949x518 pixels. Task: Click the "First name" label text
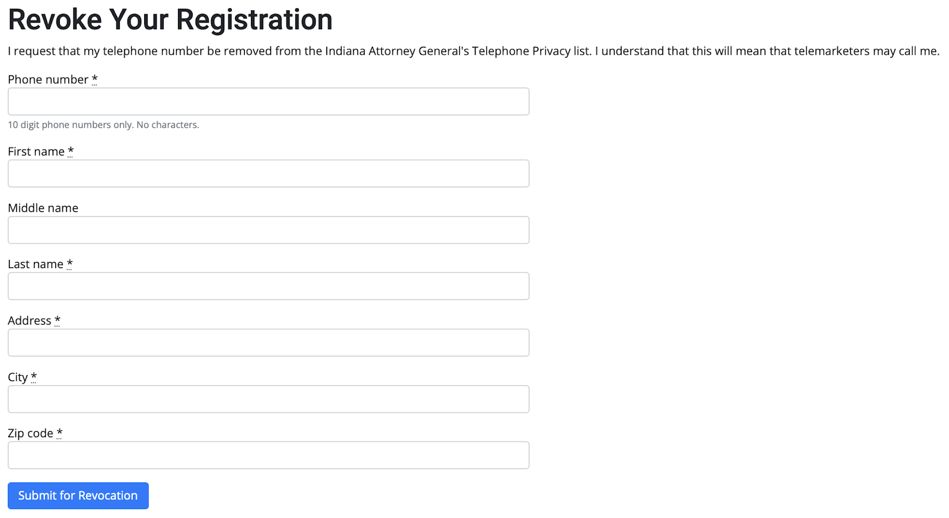[36, 151]
